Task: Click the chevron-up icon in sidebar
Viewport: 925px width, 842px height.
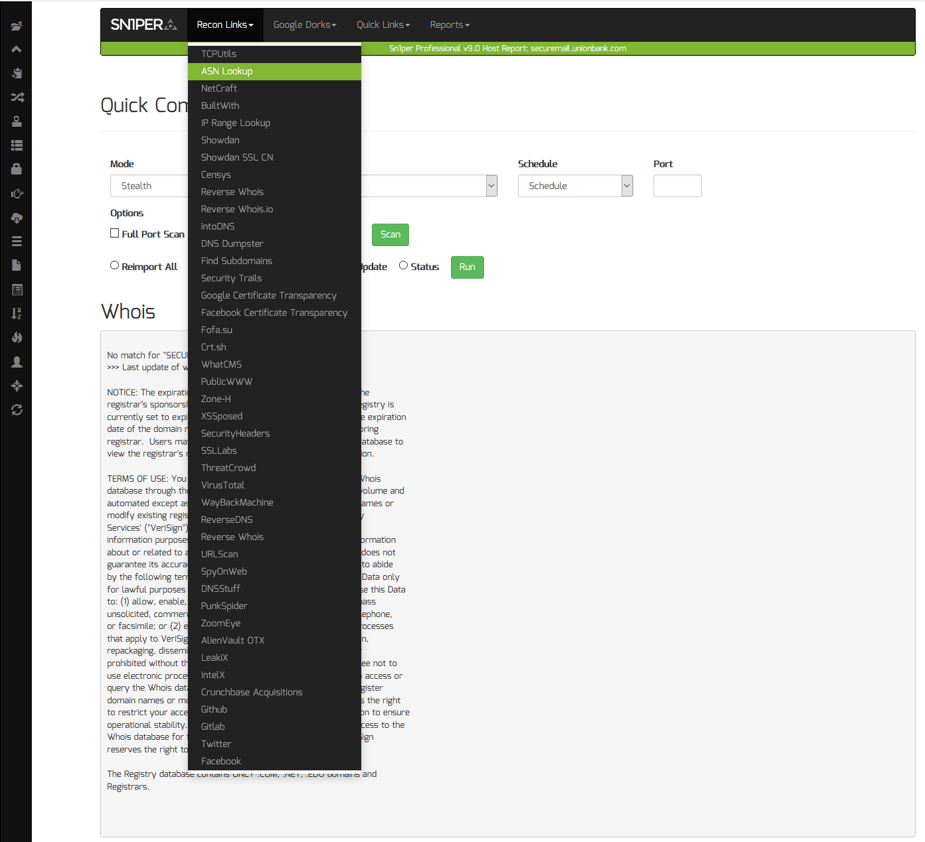Action: 17,49
